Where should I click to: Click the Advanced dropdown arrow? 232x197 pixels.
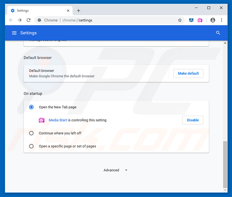tap(126, 170)
